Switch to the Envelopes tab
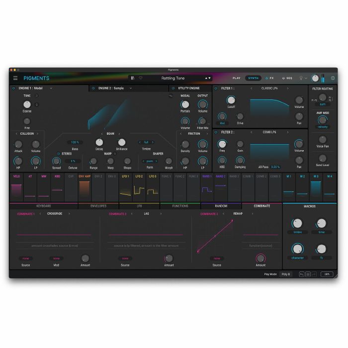Viewport: 348px width, 348px height. pyautogui.click(x=98, y=206)
